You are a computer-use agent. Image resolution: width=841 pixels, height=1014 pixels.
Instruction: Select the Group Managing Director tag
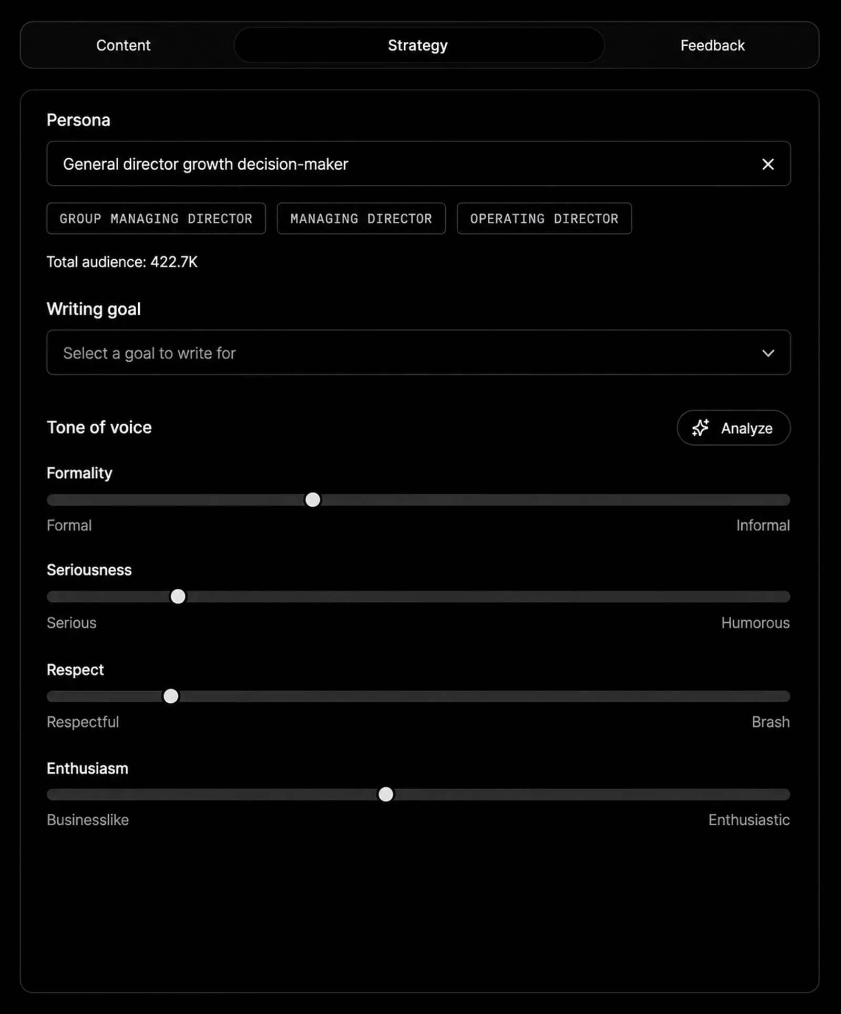click(156, 218)
